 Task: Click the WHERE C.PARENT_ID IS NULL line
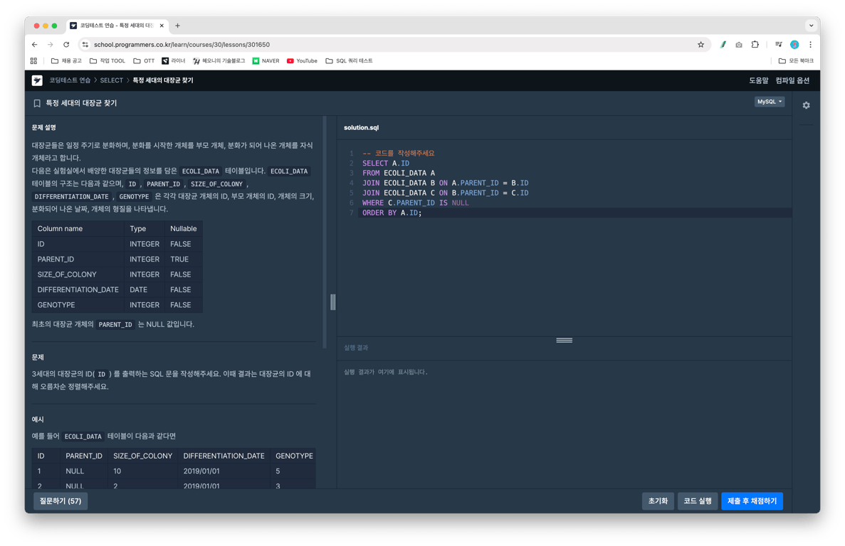click(x=416, y=203)
